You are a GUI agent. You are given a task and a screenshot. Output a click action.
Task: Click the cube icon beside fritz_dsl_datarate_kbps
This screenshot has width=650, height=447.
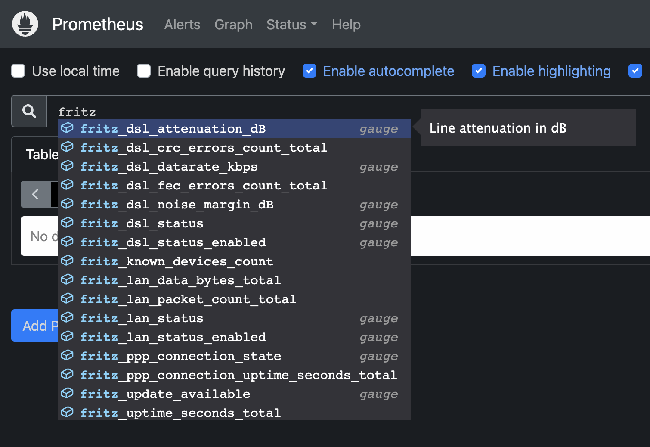tap(67, 166)
